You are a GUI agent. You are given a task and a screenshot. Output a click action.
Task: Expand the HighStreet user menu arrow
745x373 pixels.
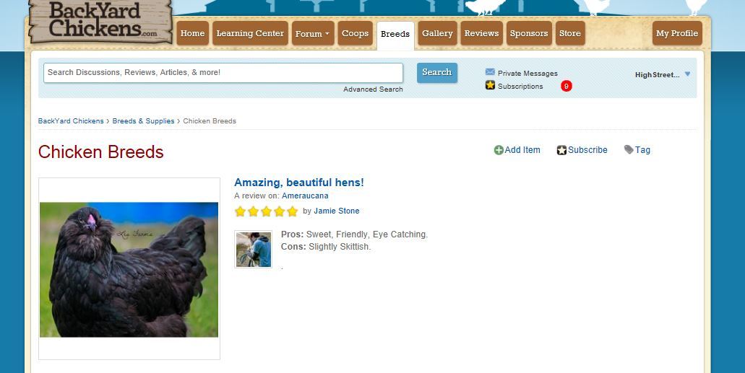687,74
